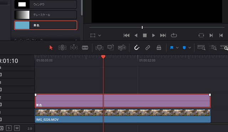Activate Dynamic Trim Mode tool
This screenshot has width=228, height=132.
(x=74, y=47)
